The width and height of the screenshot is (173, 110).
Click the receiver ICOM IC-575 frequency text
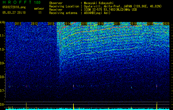pos(111,10)
